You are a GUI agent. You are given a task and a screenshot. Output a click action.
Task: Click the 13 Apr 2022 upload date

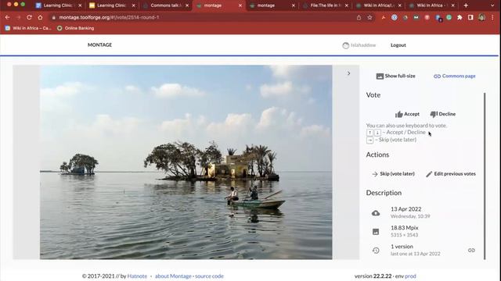(x=406, y=209)
